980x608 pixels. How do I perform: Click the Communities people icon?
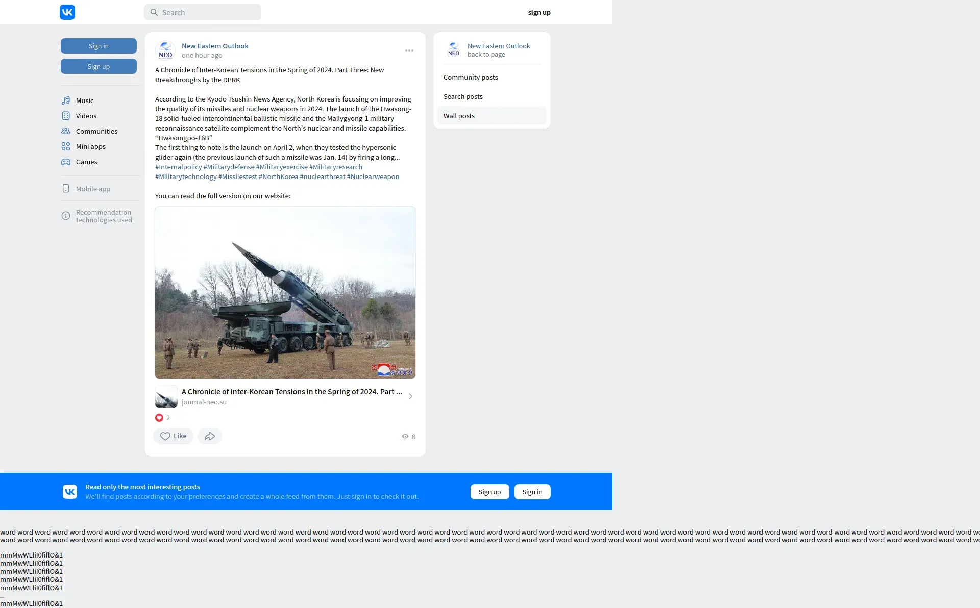click(66, 131)
